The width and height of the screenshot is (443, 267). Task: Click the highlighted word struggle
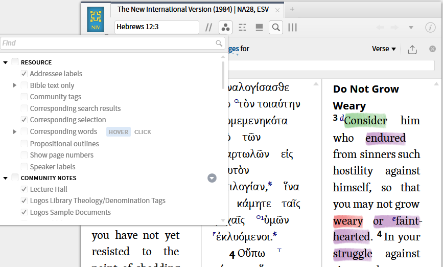(x=353, y=254)
